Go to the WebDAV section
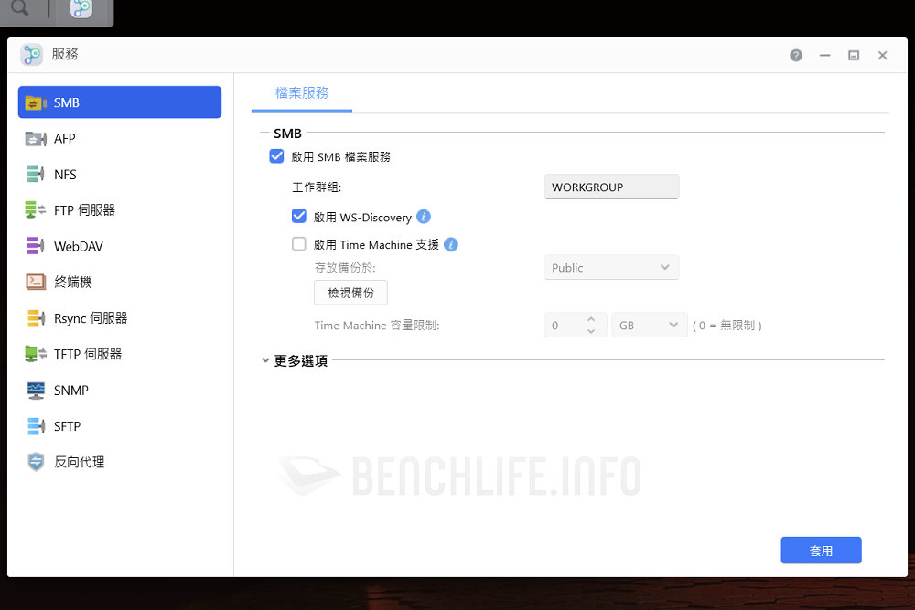The width and height of the screenshot is (915, 610). [78, 246]
